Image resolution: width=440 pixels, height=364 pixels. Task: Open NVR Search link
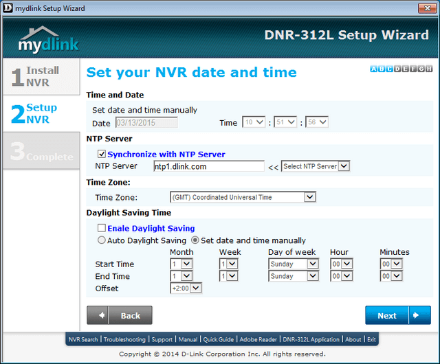pyautogui.click(x=83, y=339)
